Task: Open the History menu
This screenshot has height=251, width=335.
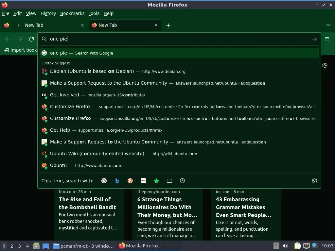Action: pyautogui.click(x=48, y=13)
